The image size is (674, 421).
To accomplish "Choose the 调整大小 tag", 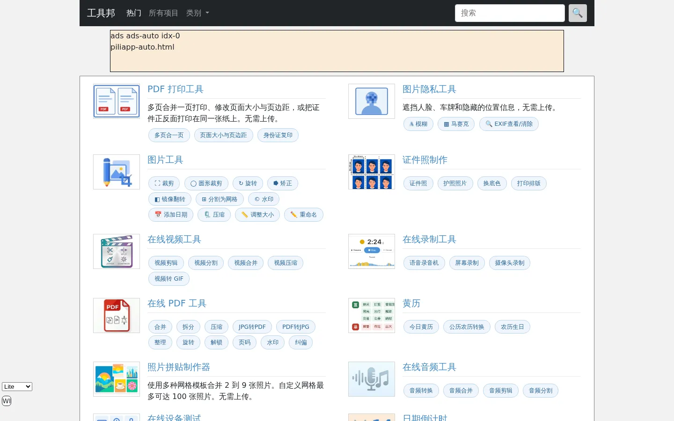I will pyautogui.click(x=257, y=215).
